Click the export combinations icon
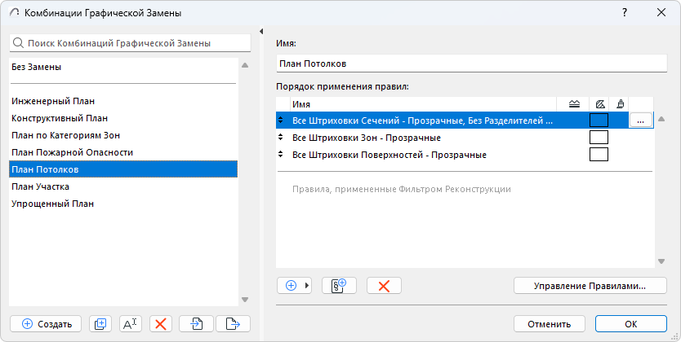 pos(233,323)
